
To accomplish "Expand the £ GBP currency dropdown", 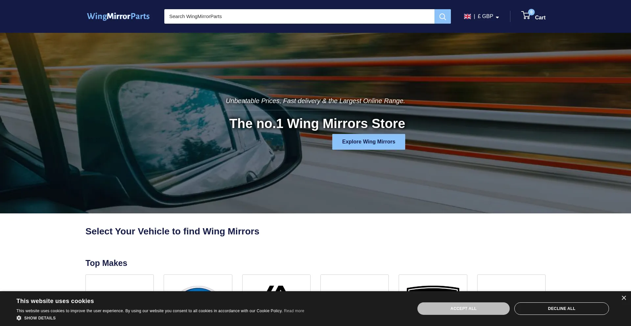I will coord(488,16).
